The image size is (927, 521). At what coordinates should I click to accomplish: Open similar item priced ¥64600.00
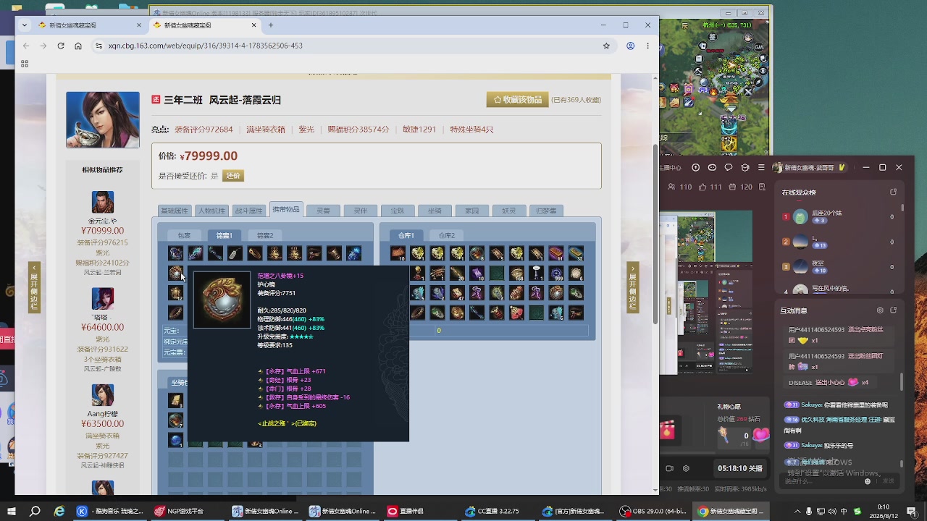(x=102, y=328)
